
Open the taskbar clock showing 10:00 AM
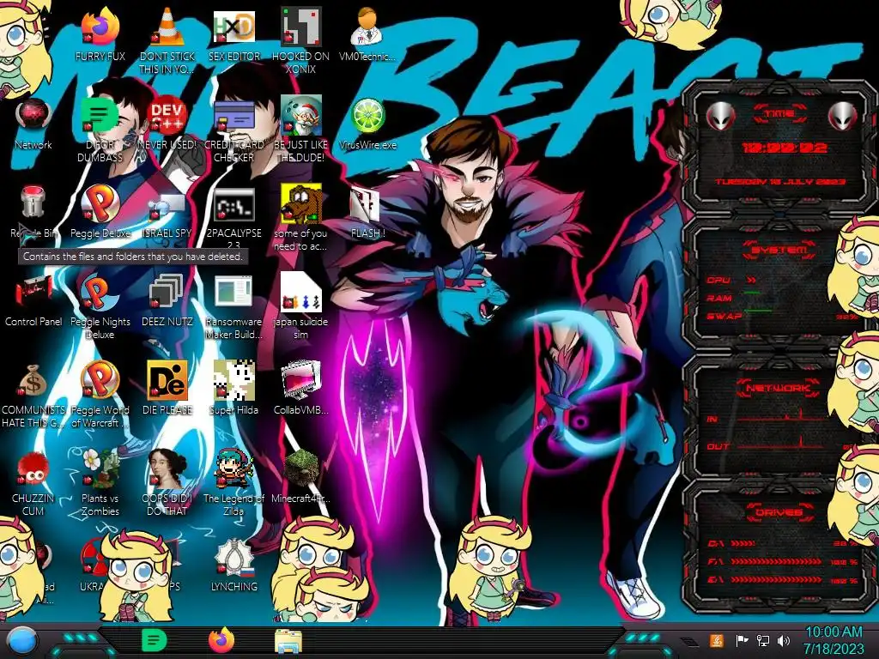coord(834,640)
